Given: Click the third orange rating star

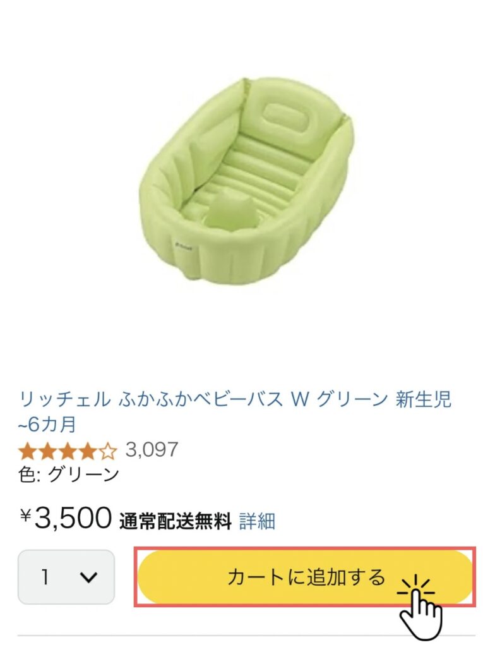Looking at the screenshot, I should click(x=68, y=451).
